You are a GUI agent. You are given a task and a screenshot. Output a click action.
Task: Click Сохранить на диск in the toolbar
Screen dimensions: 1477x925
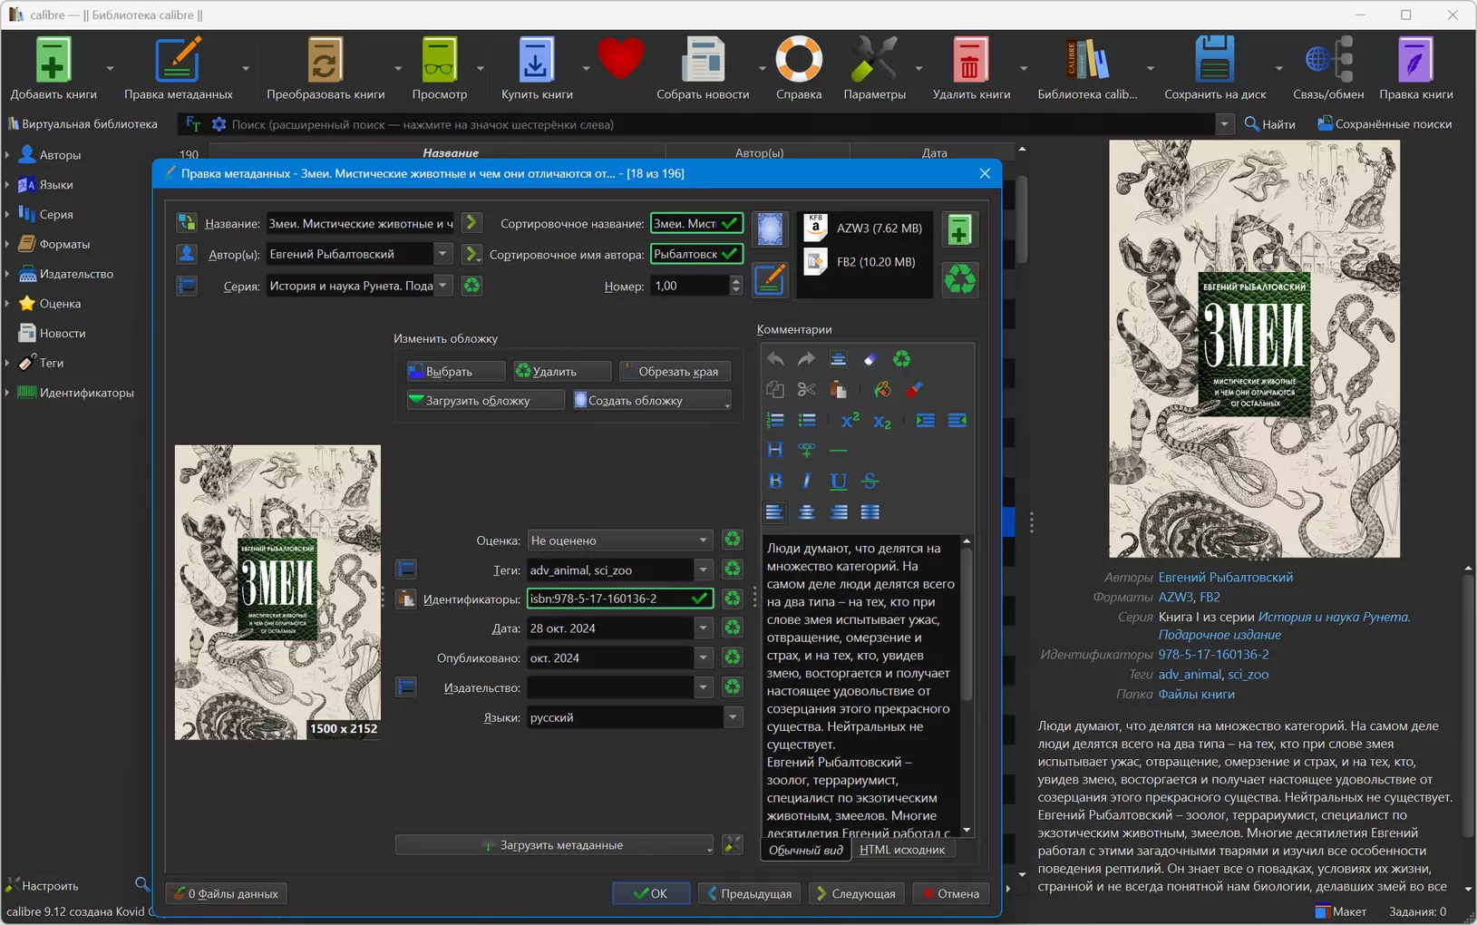(1215, 69)
